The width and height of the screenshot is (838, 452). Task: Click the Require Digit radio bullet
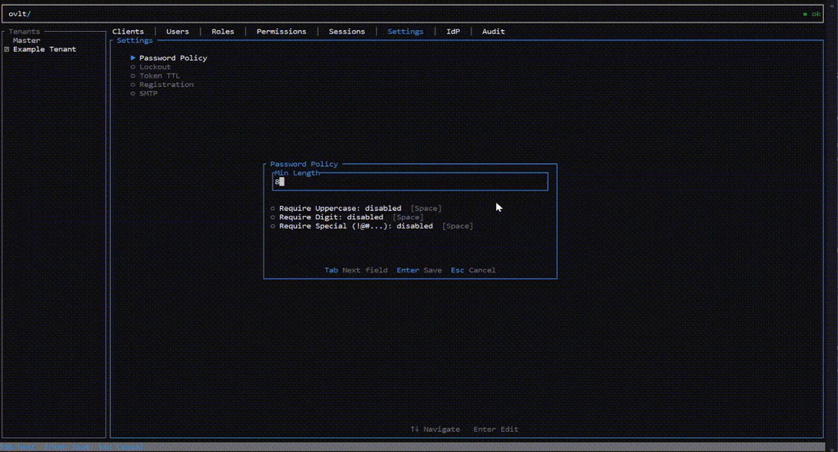[x=273, y=217]
